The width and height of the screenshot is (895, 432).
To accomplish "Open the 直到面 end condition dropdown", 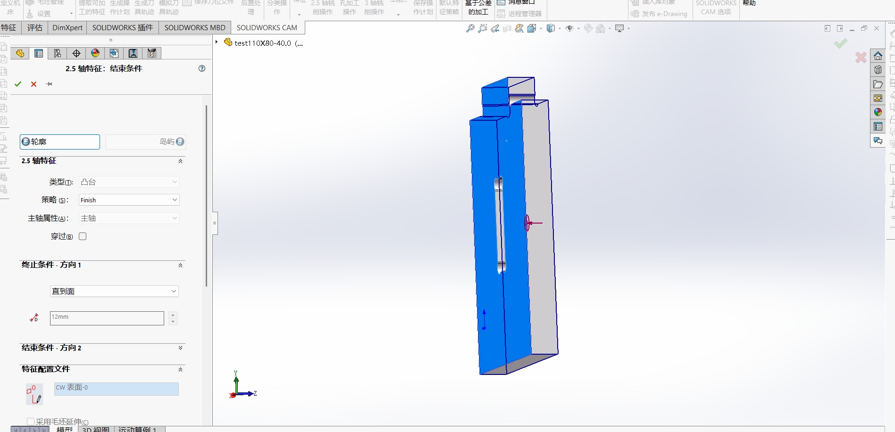I will 114,291.
